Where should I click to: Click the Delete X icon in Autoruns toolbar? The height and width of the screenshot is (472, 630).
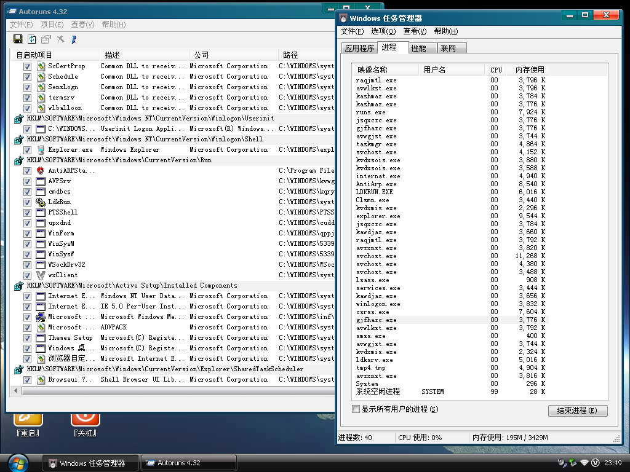point(60,39)
